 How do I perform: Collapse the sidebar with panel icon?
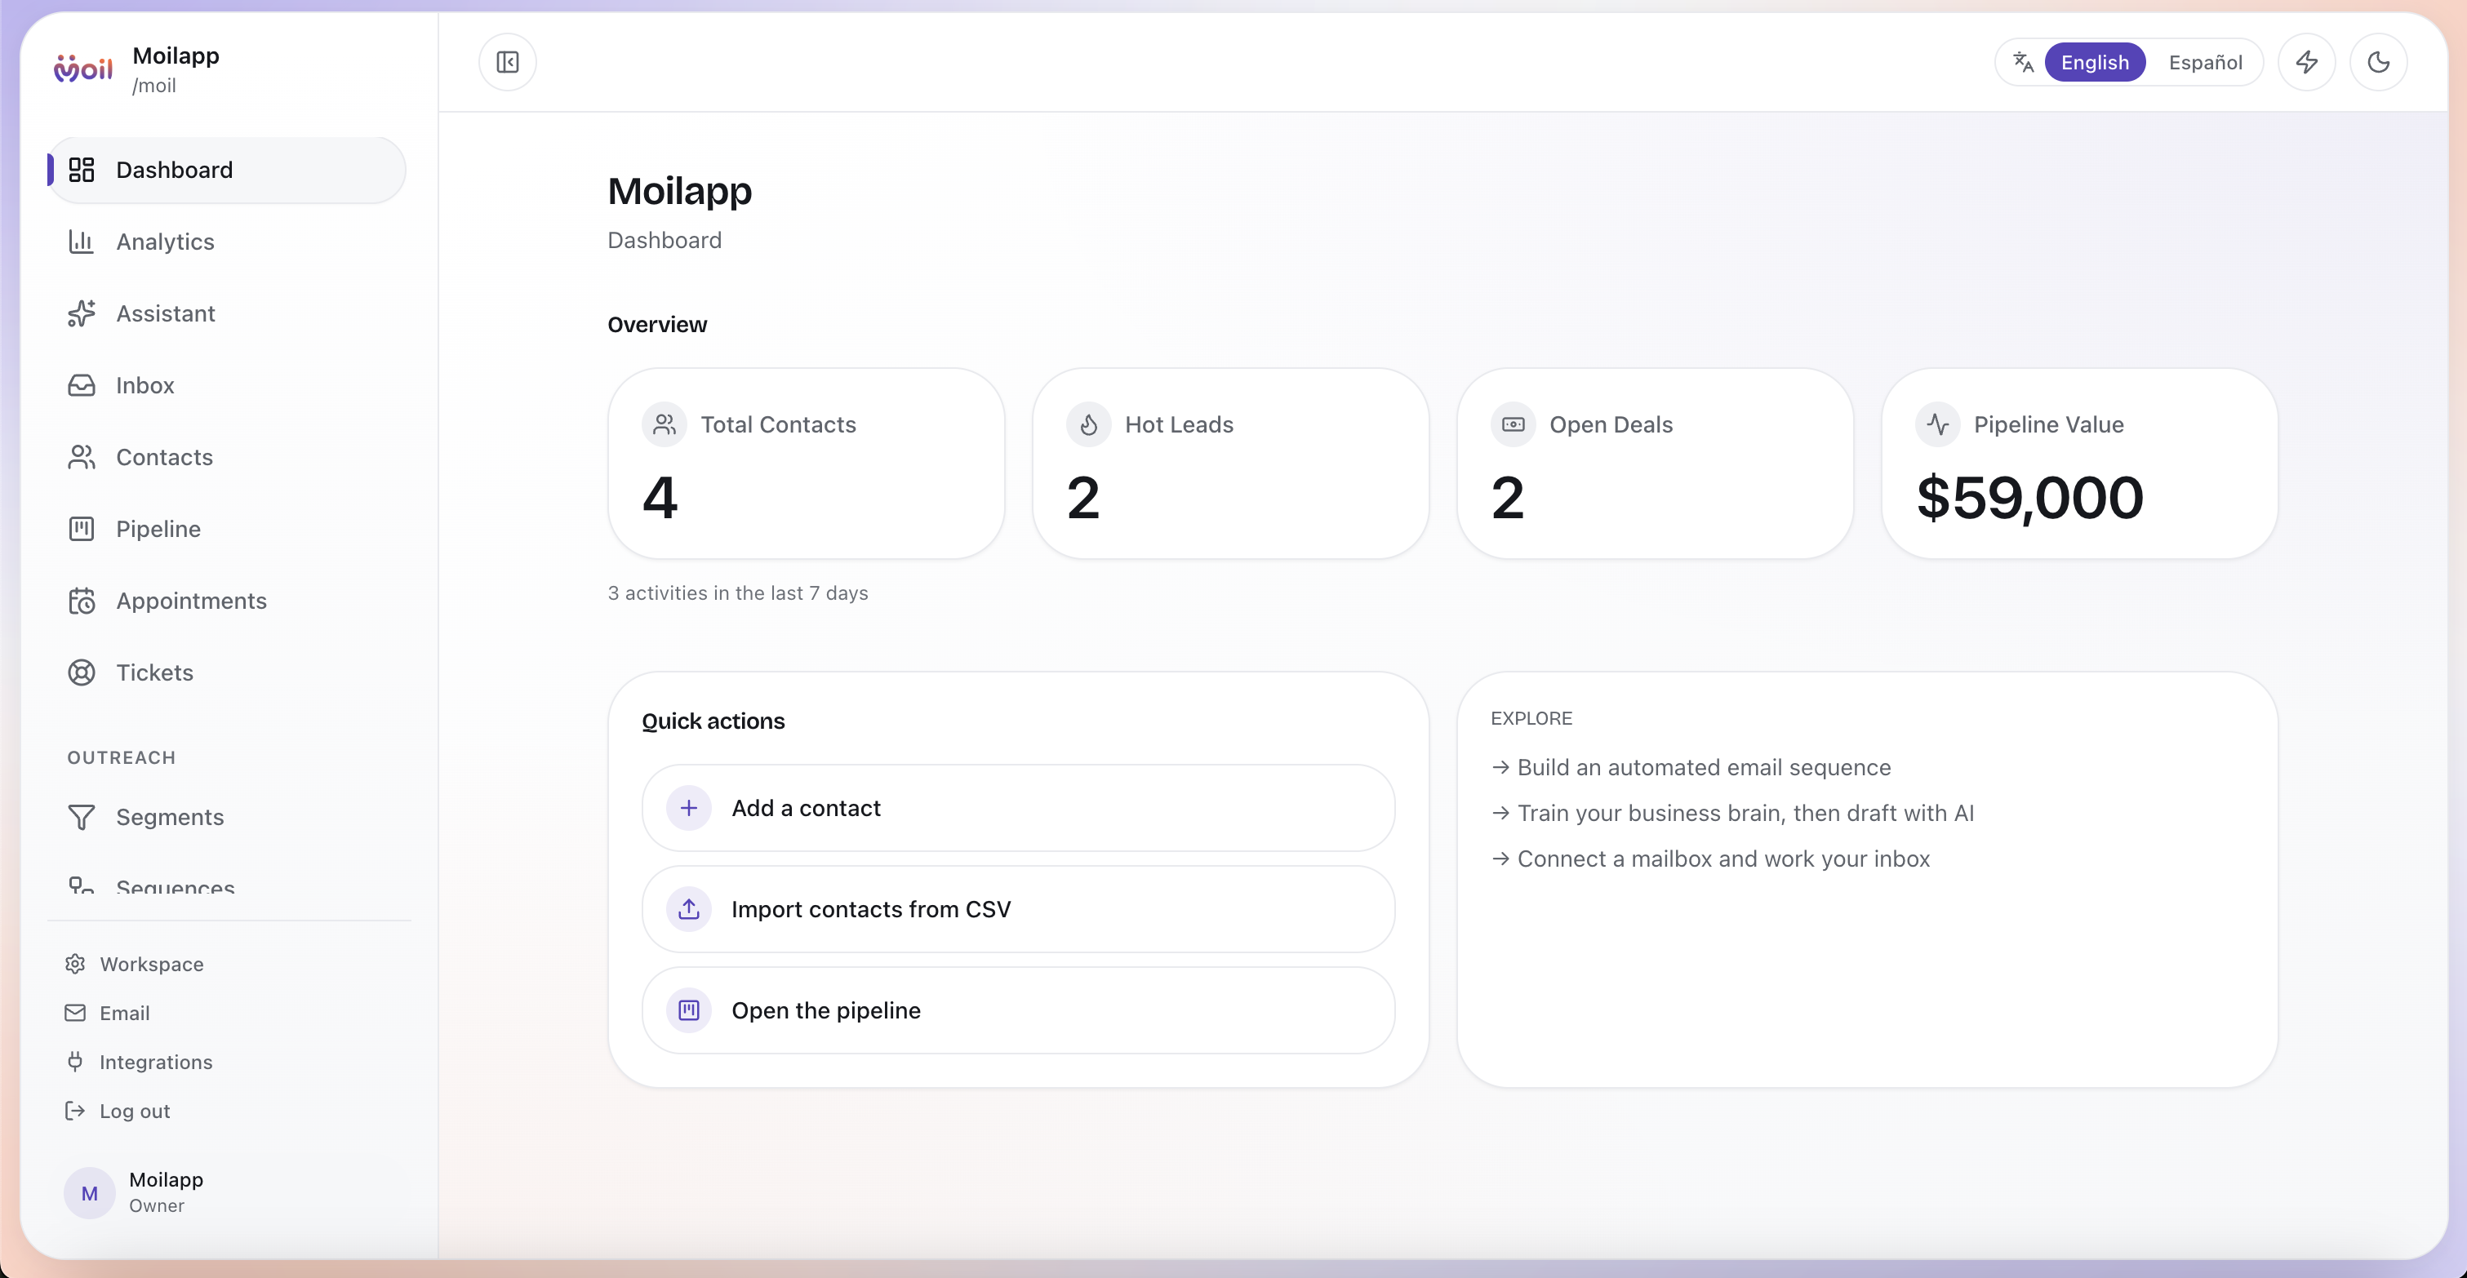508,62
